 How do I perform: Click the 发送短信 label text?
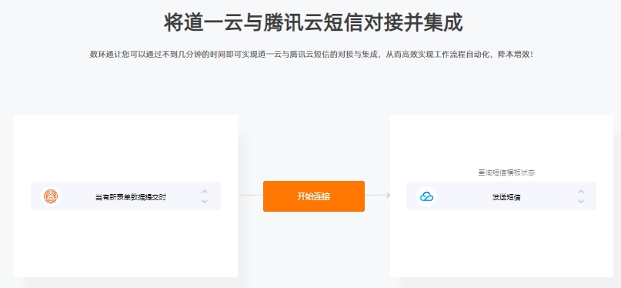pyautogui.click(x=506, y=196)
